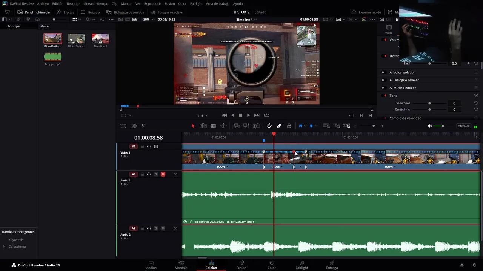This screenshot has width=483, height=271.
Task: Play in reverse in the viewer
Action: coord(232,116)
